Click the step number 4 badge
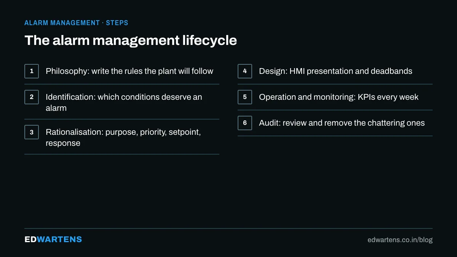457x257 pixels. (x=245, y=71)
